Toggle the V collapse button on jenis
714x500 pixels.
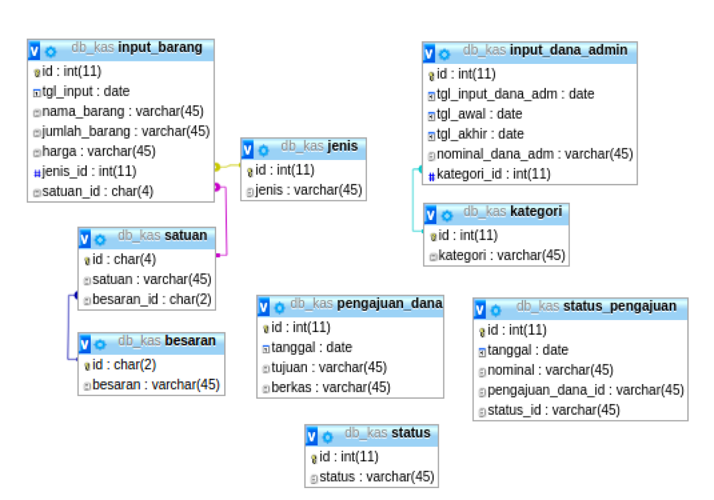click(248, 150)
